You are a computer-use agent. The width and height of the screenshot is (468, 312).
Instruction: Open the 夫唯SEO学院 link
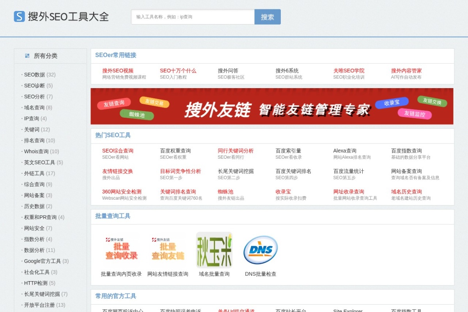coord(349,71)
